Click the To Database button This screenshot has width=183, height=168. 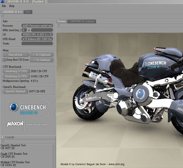(x=41, y=60)
